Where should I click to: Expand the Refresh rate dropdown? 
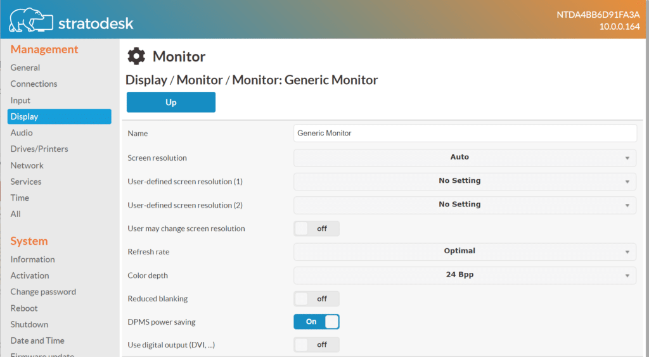465,252
